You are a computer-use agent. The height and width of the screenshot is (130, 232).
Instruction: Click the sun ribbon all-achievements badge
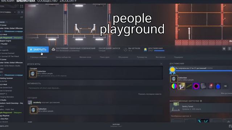click(x=173, y=70)
